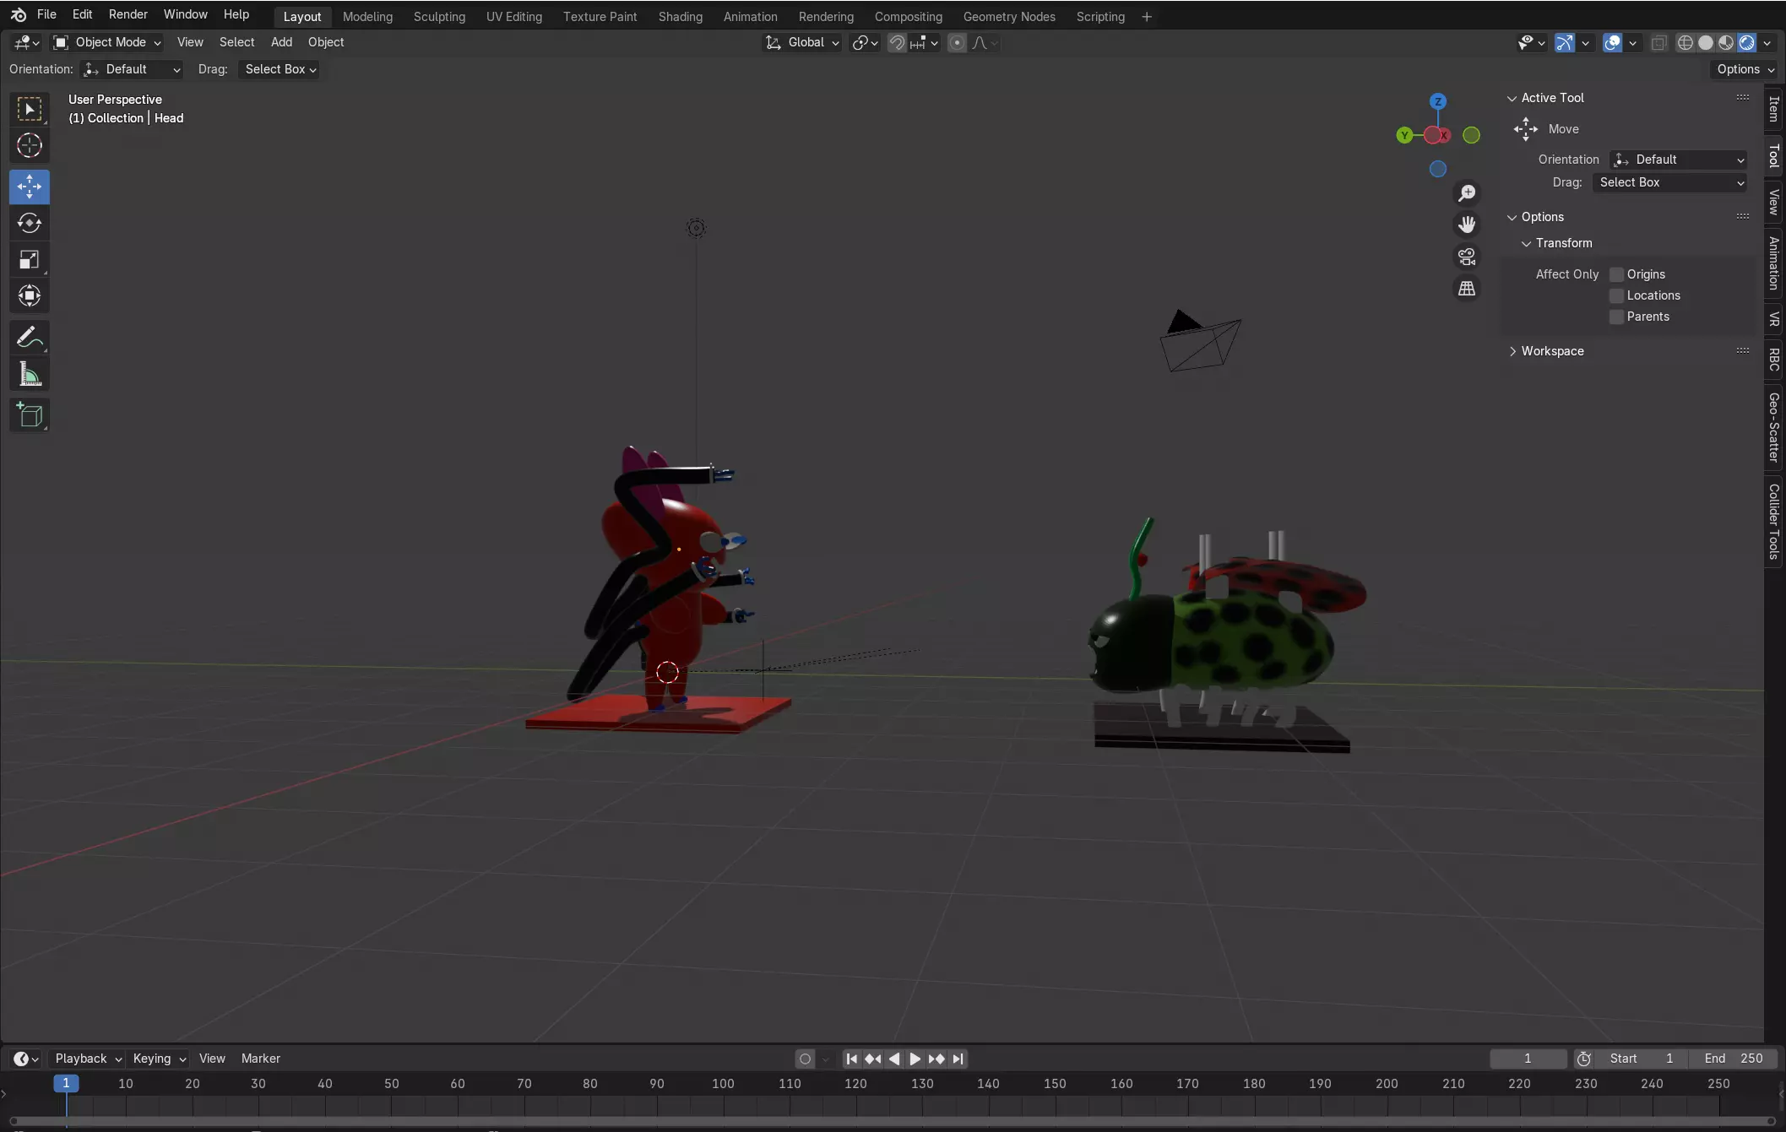Viewport: 1786px width, 1132px height.
Task: Switch to the Modeling workspace tab
Action: point(367,17)
